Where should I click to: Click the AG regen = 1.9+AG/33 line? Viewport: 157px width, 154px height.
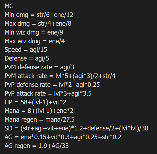[x=37, y=146]
